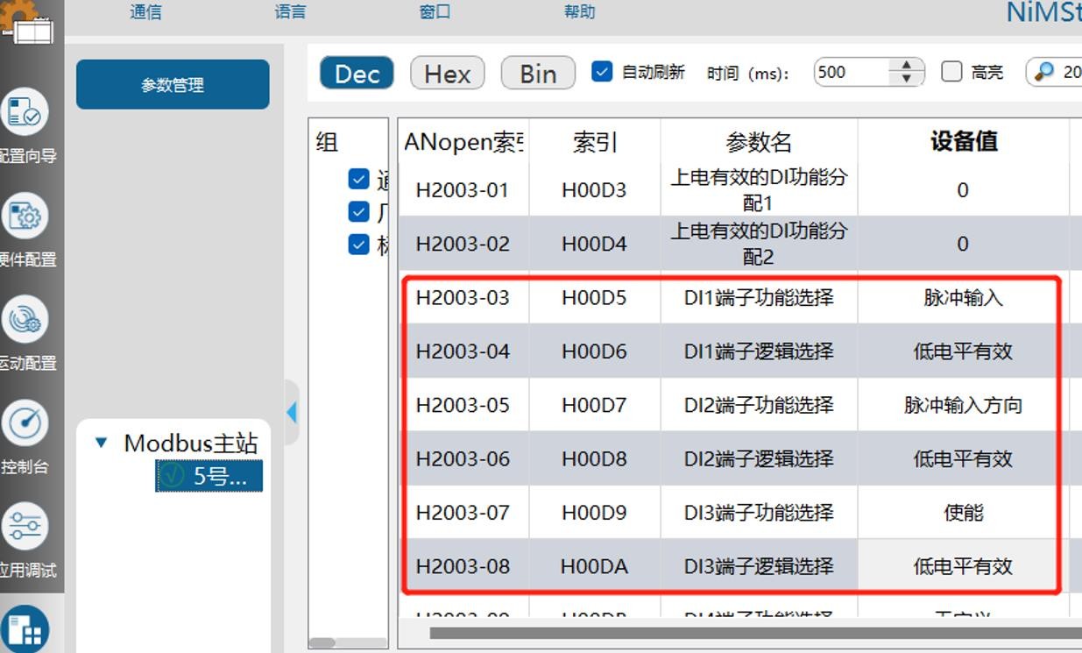The image size is (1082, 653).
Task: Open the 配置向导 sidebar icon
Action: [x=24, y=111]
